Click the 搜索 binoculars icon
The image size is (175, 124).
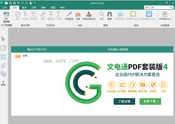(109, 14)
